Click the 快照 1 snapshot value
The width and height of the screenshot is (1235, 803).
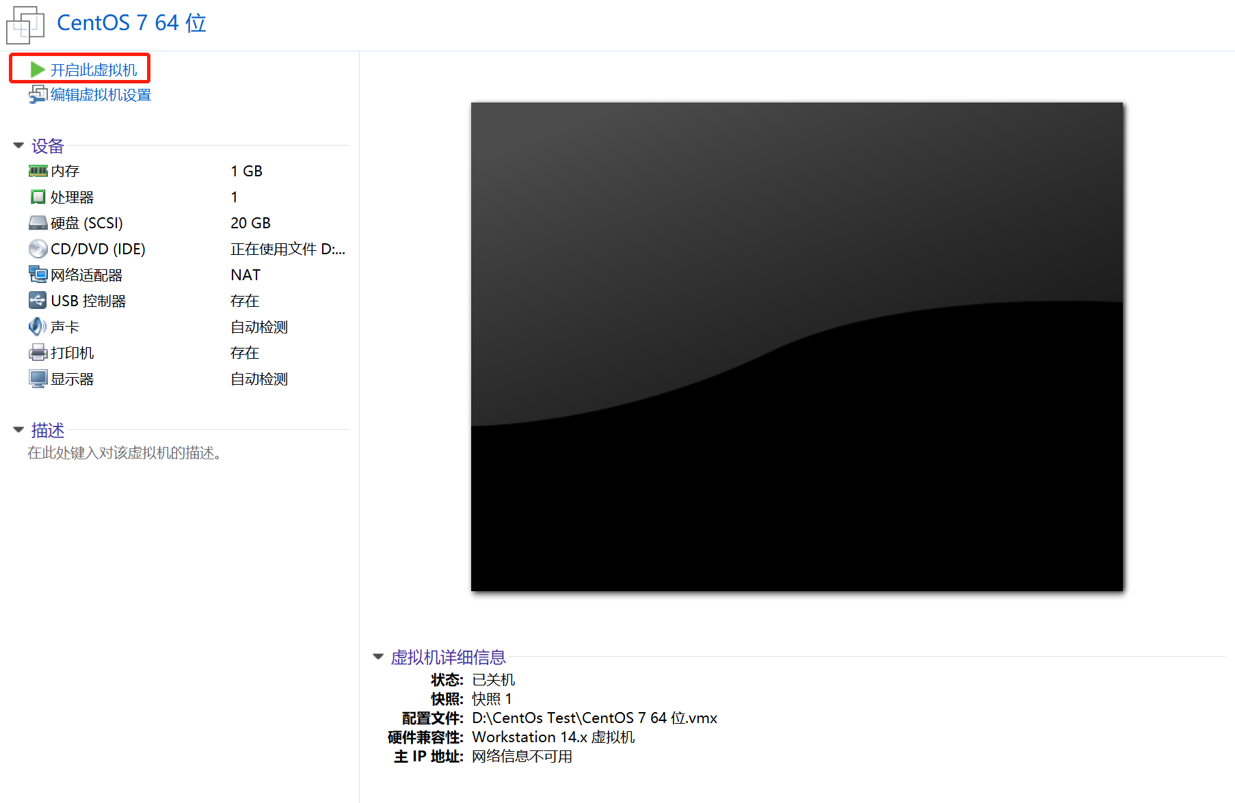[492, 698]
